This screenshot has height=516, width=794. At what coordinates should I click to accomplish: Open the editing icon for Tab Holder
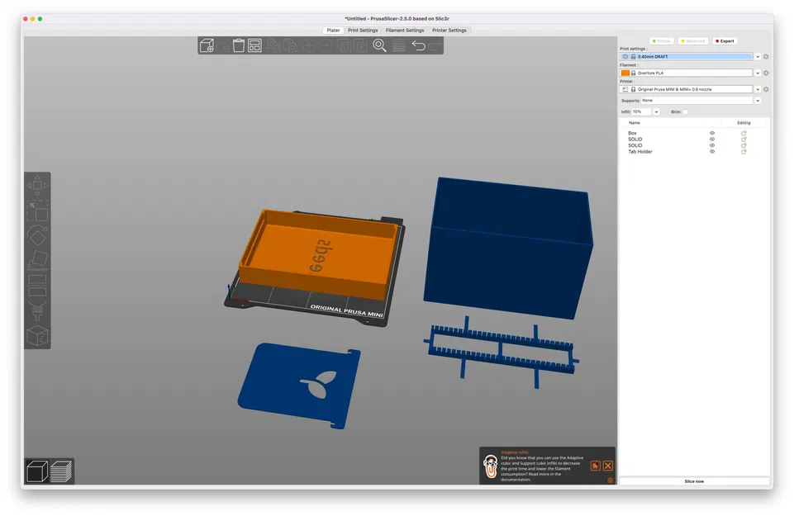(744, 151)
